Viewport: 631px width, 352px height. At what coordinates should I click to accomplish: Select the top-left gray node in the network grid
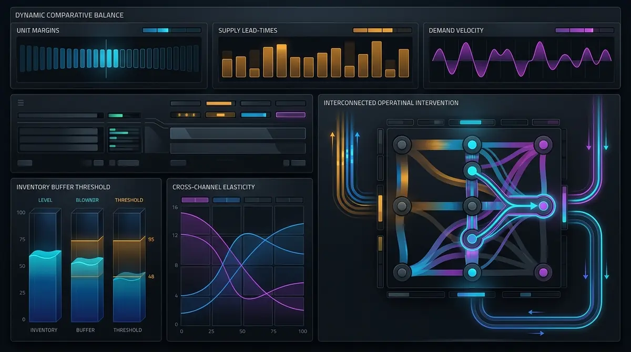tap(403, 144)
